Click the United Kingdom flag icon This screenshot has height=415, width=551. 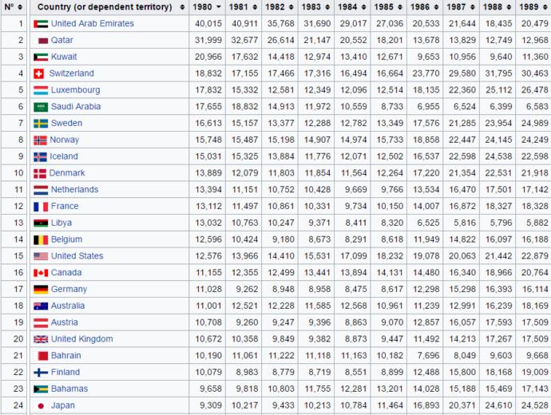pos(41,339)
